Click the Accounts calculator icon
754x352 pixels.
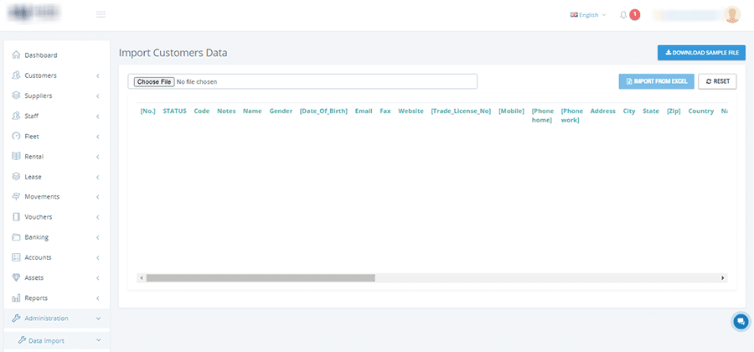pyautogui.click(x=17, y=257)
